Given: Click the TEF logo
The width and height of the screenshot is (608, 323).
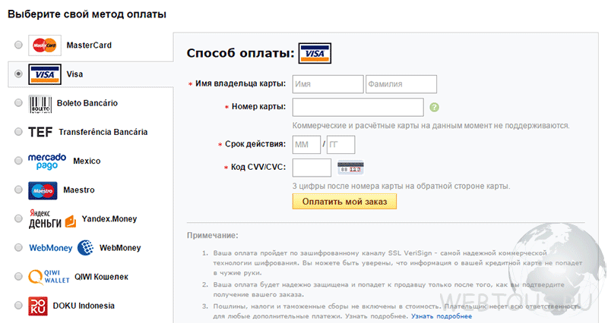Looking at the screenshot, I should point(40,132).
